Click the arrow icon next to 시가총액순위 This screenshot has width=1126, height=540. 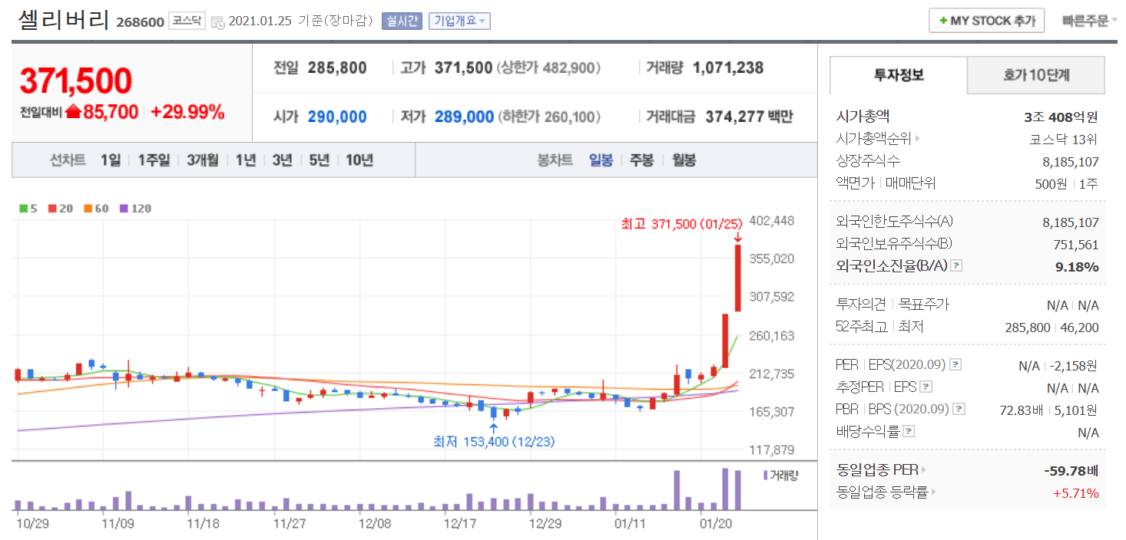point(917,139)
